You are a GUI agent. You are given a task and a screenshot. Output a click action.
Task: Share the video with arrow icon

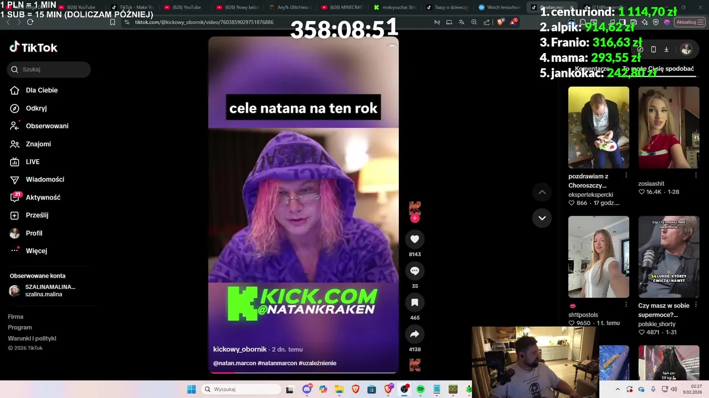click(414, 334)
